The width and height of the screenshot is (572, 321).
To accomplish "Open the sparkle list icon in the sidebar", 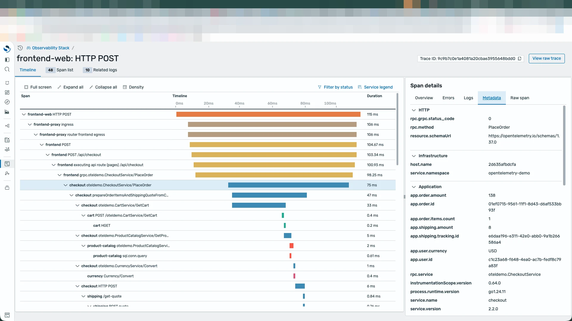I will [x=7, y=140].
